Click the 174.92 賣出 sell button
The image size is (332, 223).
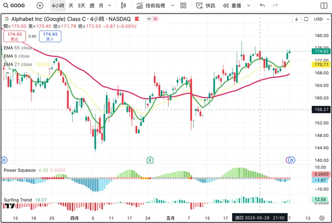[x=15, y=36]
